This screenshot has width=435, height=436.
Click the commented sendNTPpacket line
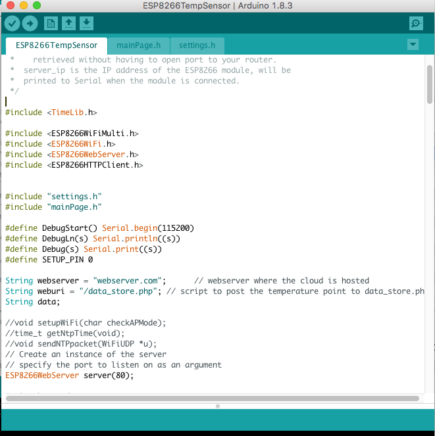tap(81, 344)
